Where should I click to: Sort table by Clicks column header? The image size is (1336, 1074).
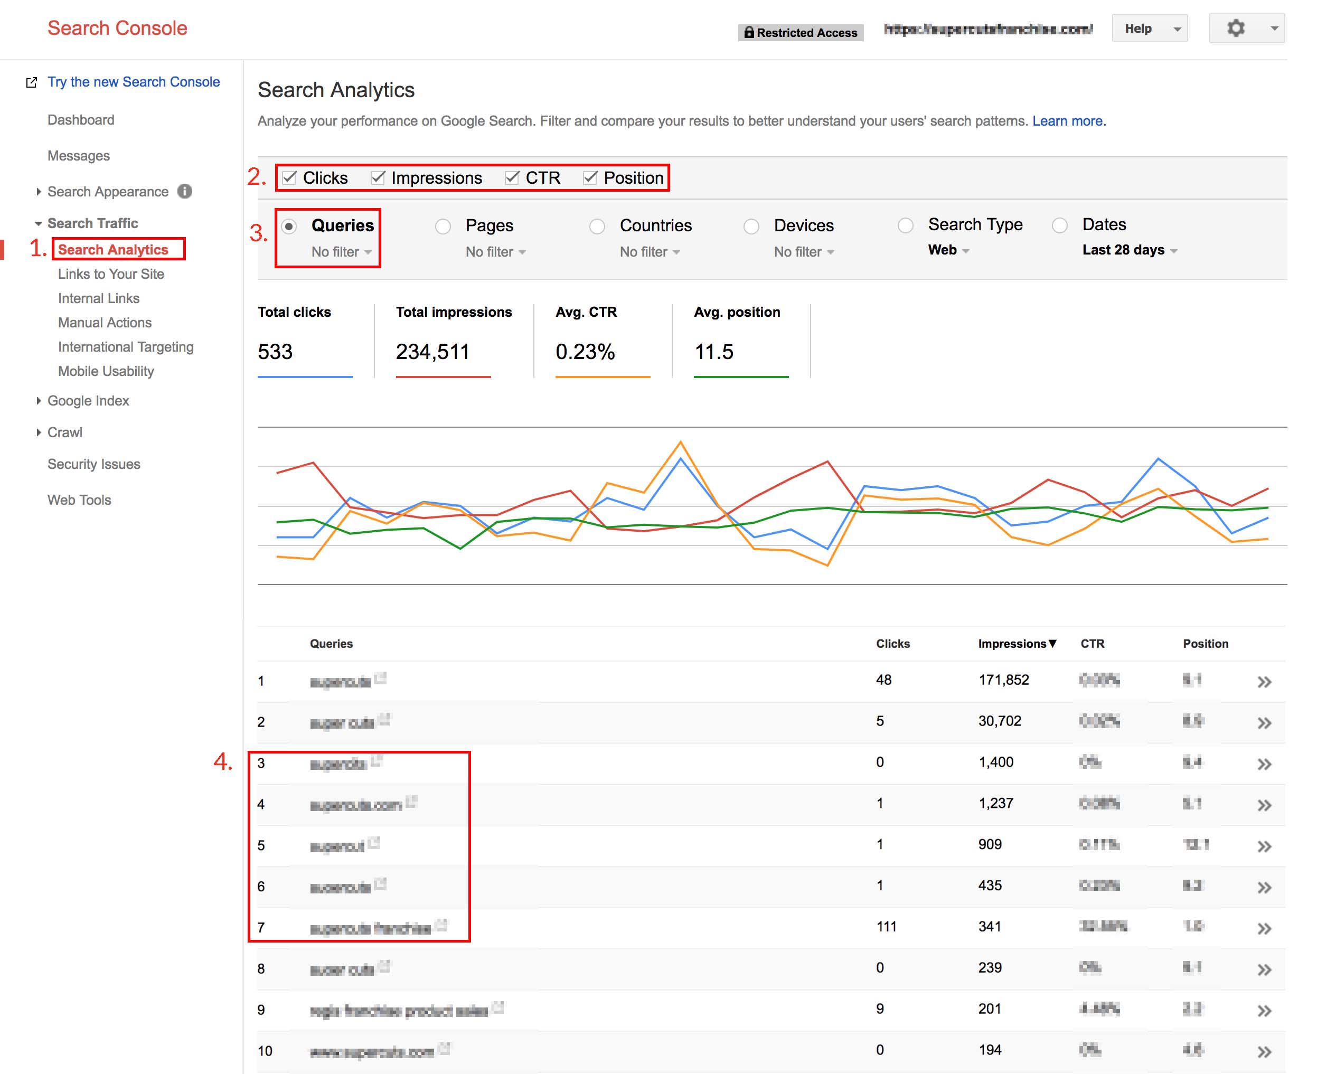coord(893,644)
